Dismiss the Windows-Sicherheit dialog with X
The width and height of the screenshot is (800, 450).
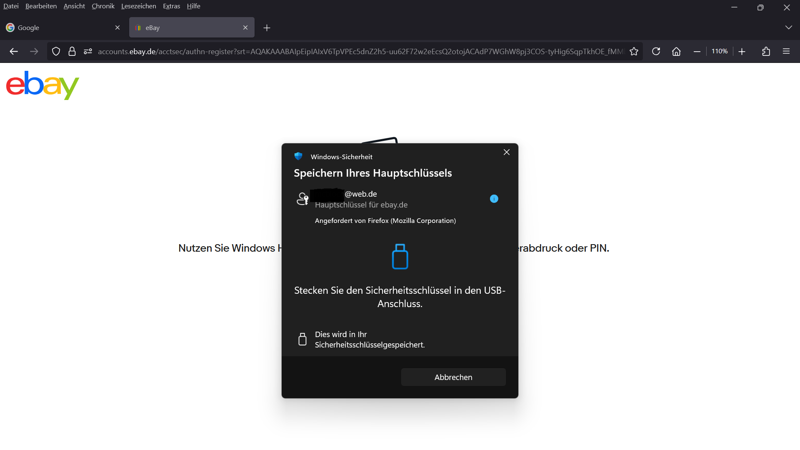pos(507,152)
